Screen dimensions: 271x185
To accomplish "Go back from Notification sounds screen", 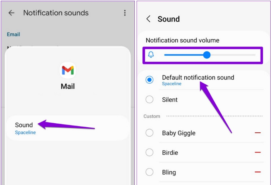I will pos(12,13).
